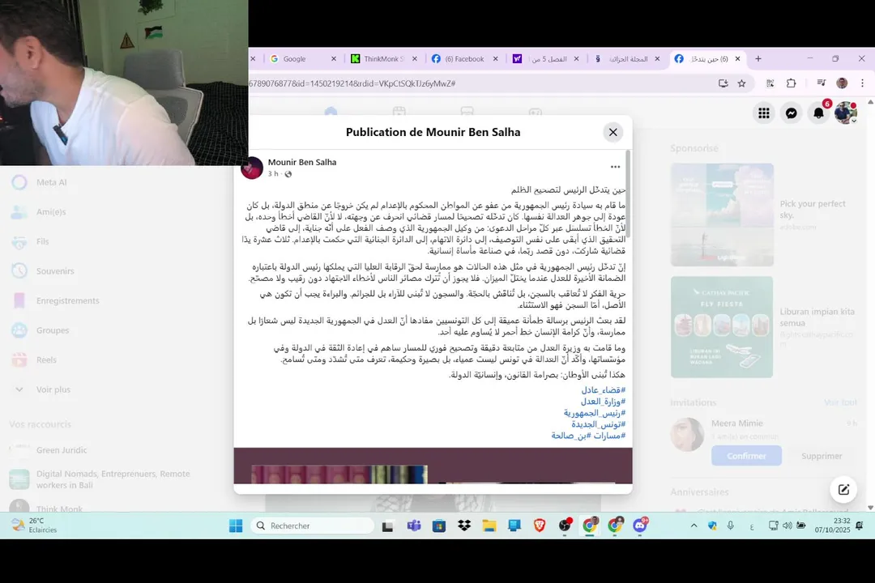Open Ami(e)s in left sidebar

pos(51,212)
